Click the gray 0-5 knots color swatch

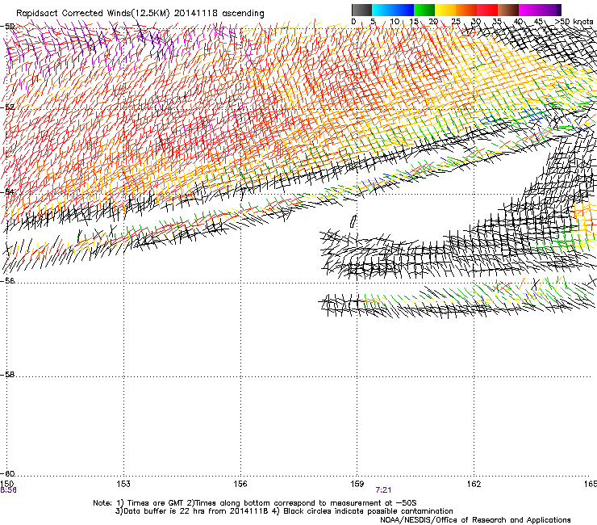(361, 10)
